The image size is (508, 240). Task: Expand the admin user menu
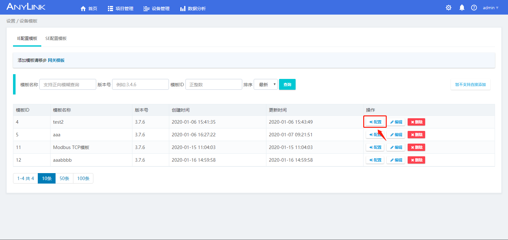pyautogui.click(x=491, y=8)
